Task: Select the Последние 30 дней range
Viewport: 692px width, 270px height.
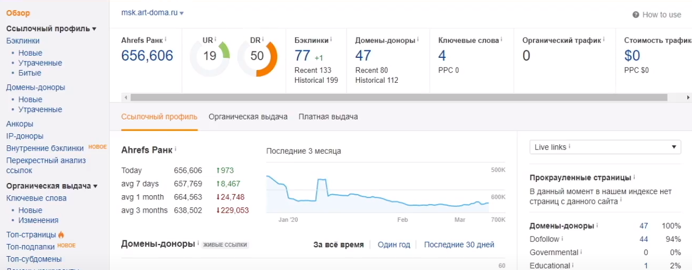Action: [x=459, y=245]
